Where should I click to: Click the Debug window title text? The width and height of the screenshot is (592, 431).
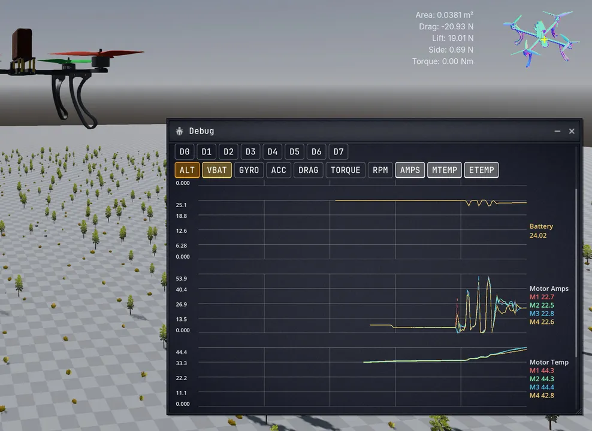point(201,131)
